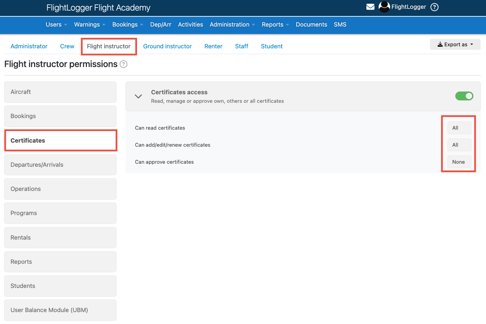
Task: Click the None button for Can approve certificates
Action: (459, 162)
